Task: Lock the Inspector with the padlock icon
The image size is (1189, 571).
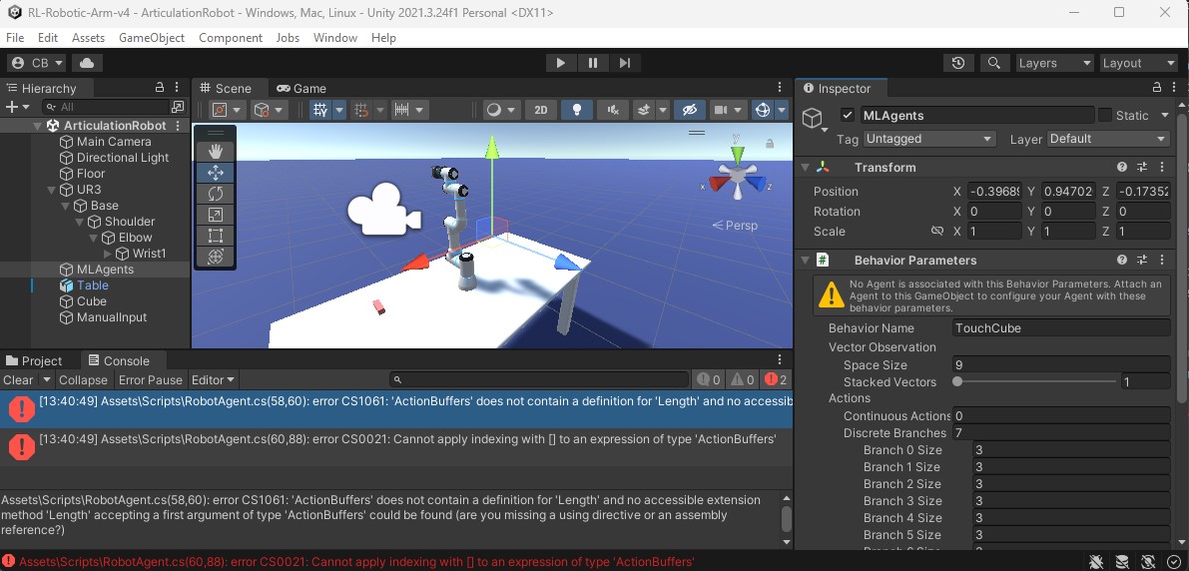Action: 1156,88
